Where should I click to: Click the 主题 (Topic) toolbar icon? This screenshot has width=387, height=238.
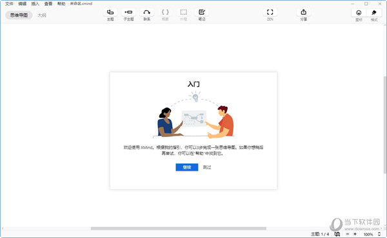tap(110, 12)
